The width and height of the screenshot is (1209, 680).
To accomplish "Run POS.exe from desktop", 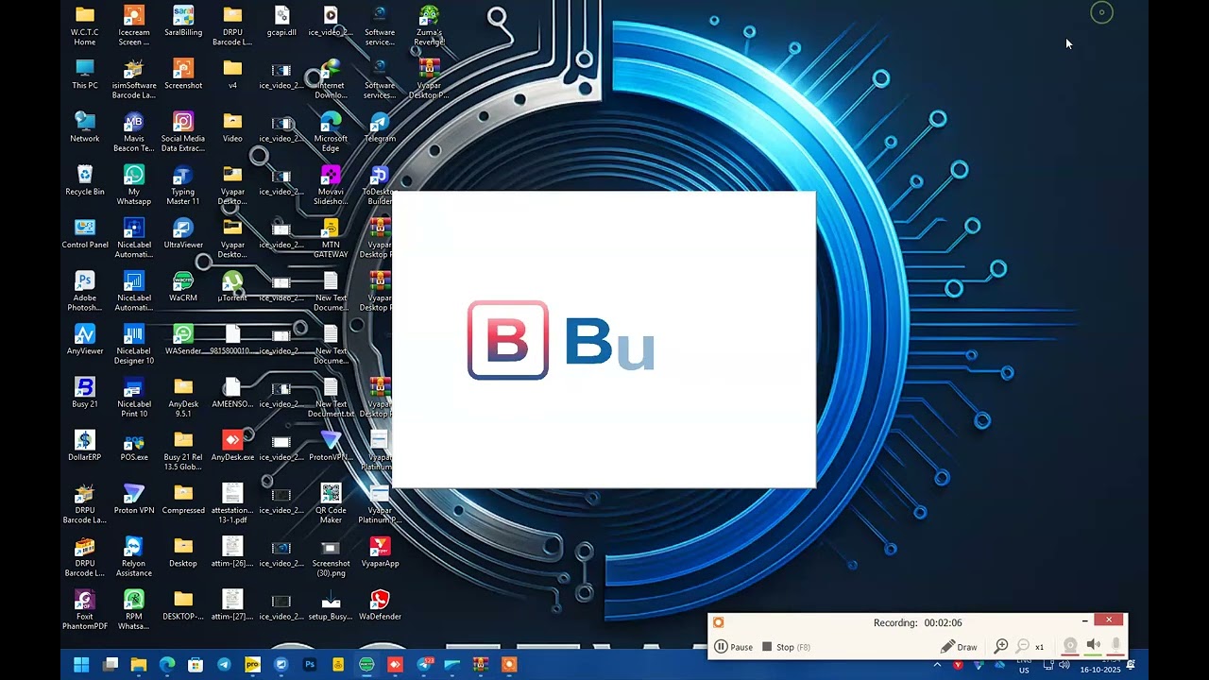I will pos(134,445).
